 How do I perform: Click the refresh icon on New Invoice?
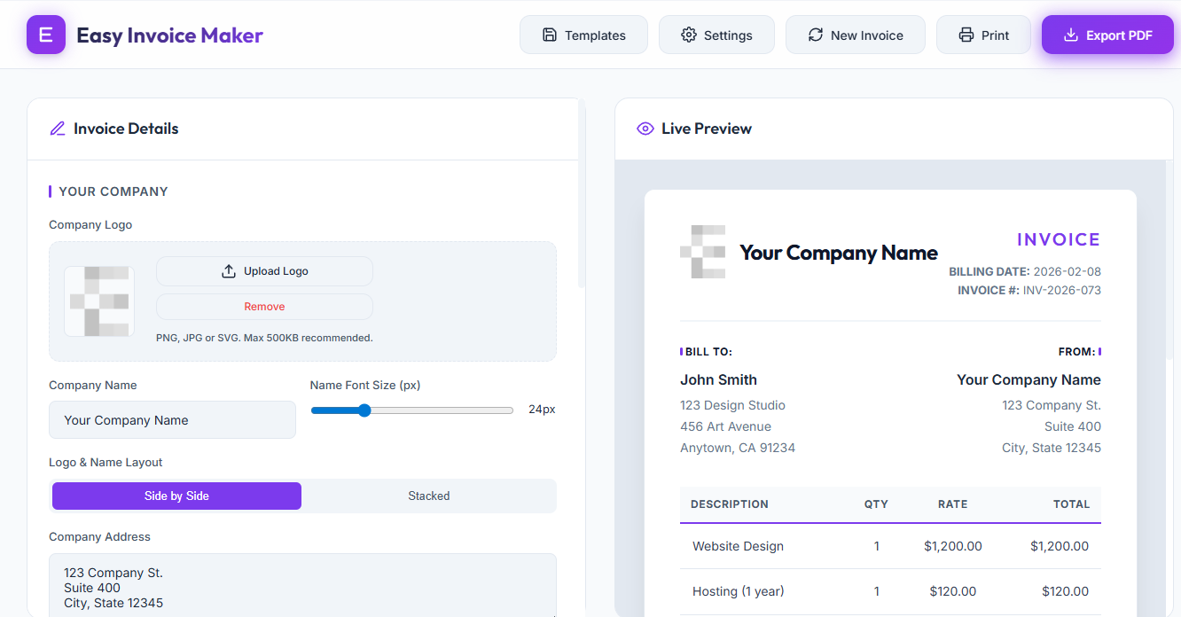pyautogui.click(x=816, y=35)
